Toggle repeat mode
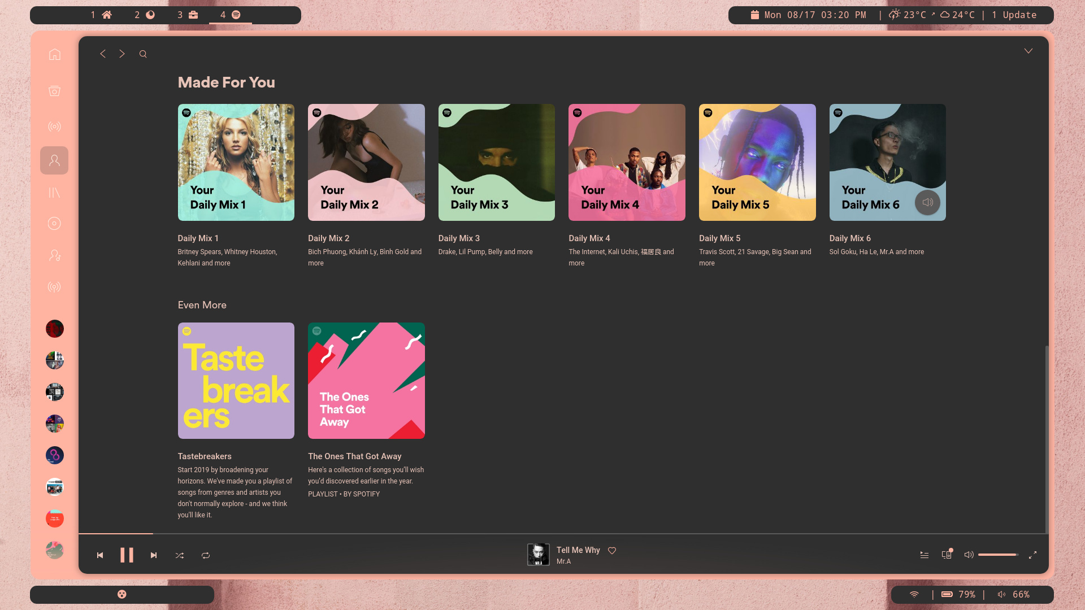The width and height of the screenshot is (1085, 610). (206, 555)
